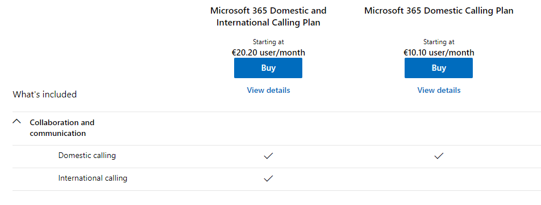Select the €10.10 user/month price text
Viewport: 541px width, 205px height.
coord(439,53)
